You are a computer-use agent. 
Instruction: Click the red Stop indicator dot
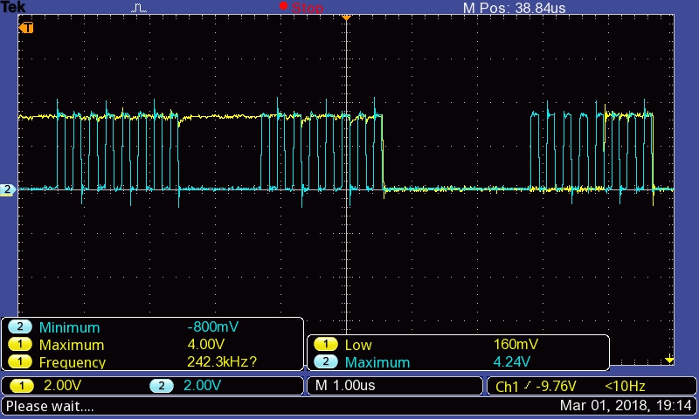[283, 6]
